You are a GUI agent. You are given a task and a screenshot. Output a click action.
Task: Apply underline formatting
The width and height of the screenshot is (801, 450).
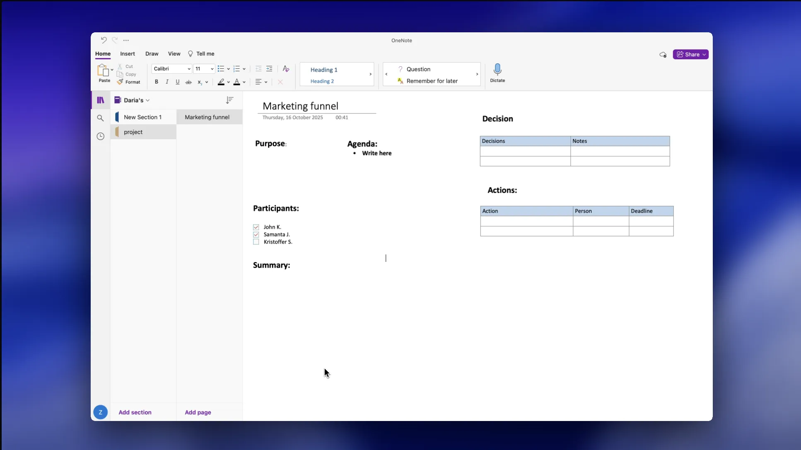coord(177,81)
